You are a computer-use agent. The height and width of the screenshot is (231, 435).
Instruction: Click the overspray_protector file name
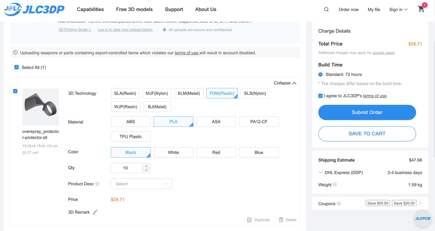(40, 134)
